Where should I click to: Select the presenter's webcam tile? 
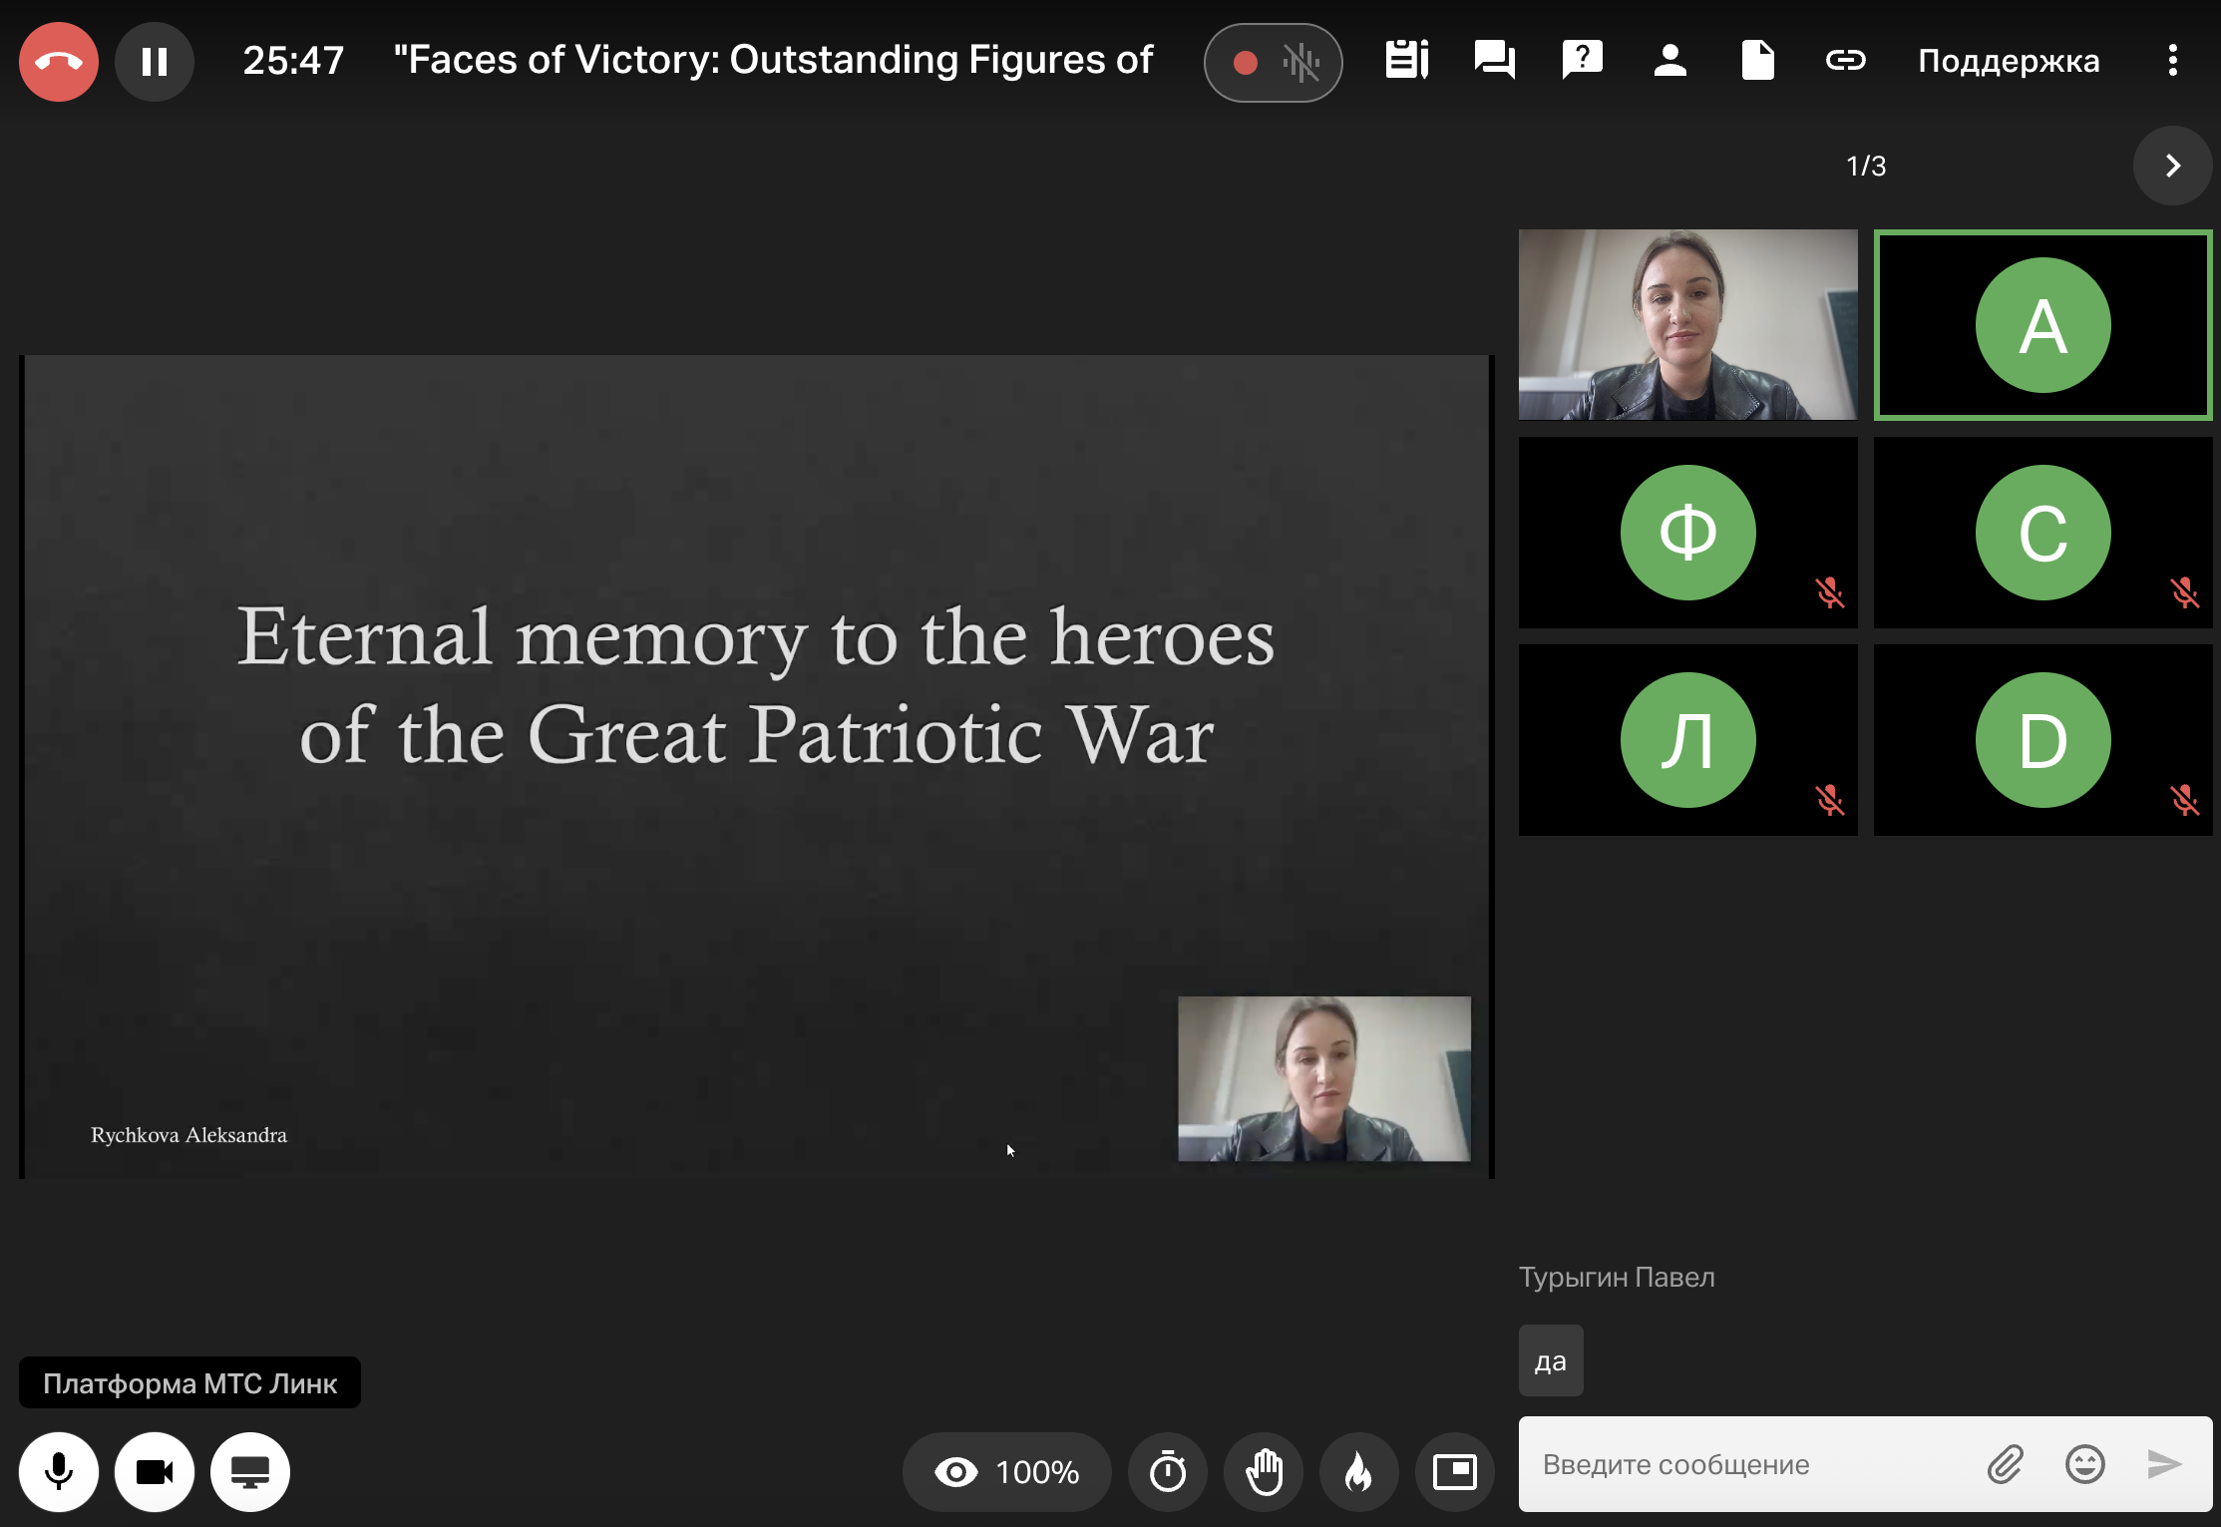coord(1687,325)
